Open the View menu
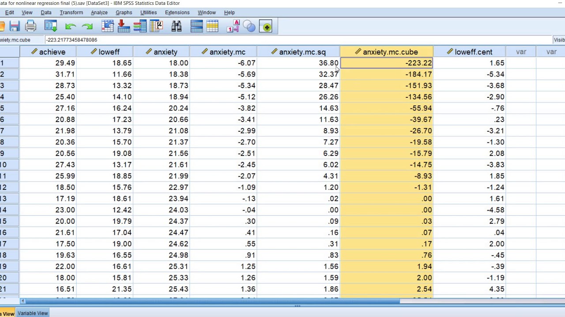Viewport: 565px width, 317px height. click(x=27, y=12)
